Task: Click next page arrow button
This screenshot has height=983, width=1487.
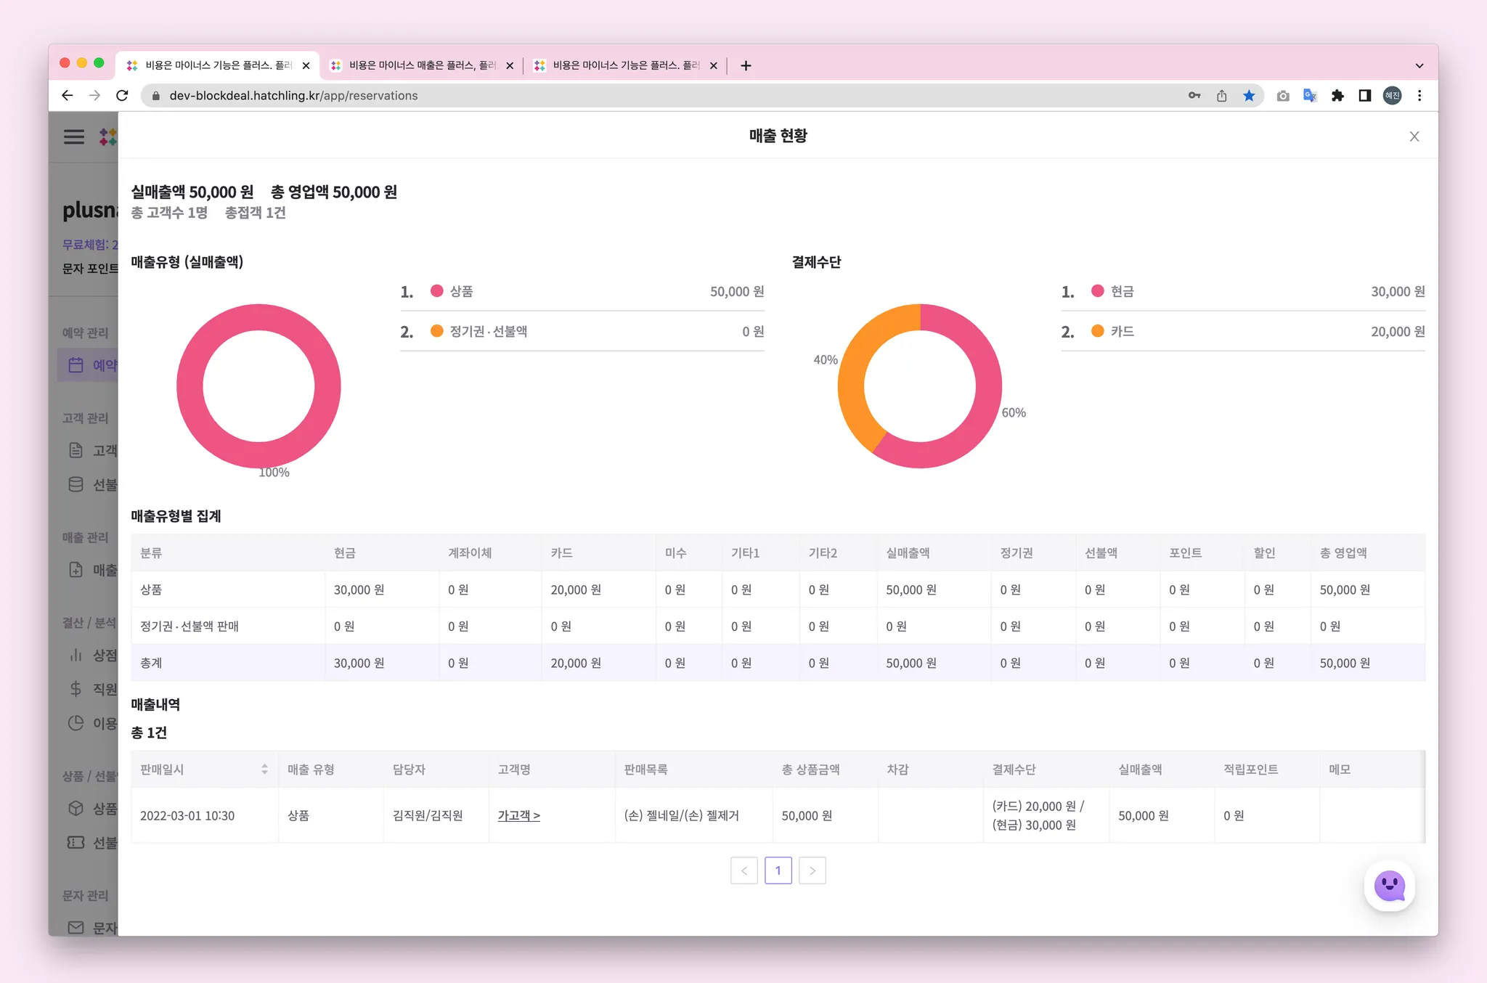Action: pyautogui.click(x=812, y=870)
